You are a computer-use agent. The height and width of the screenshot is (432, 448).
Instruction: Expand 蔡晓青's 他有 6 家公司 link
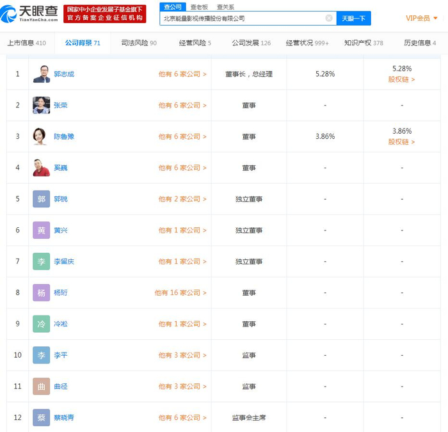182,417
